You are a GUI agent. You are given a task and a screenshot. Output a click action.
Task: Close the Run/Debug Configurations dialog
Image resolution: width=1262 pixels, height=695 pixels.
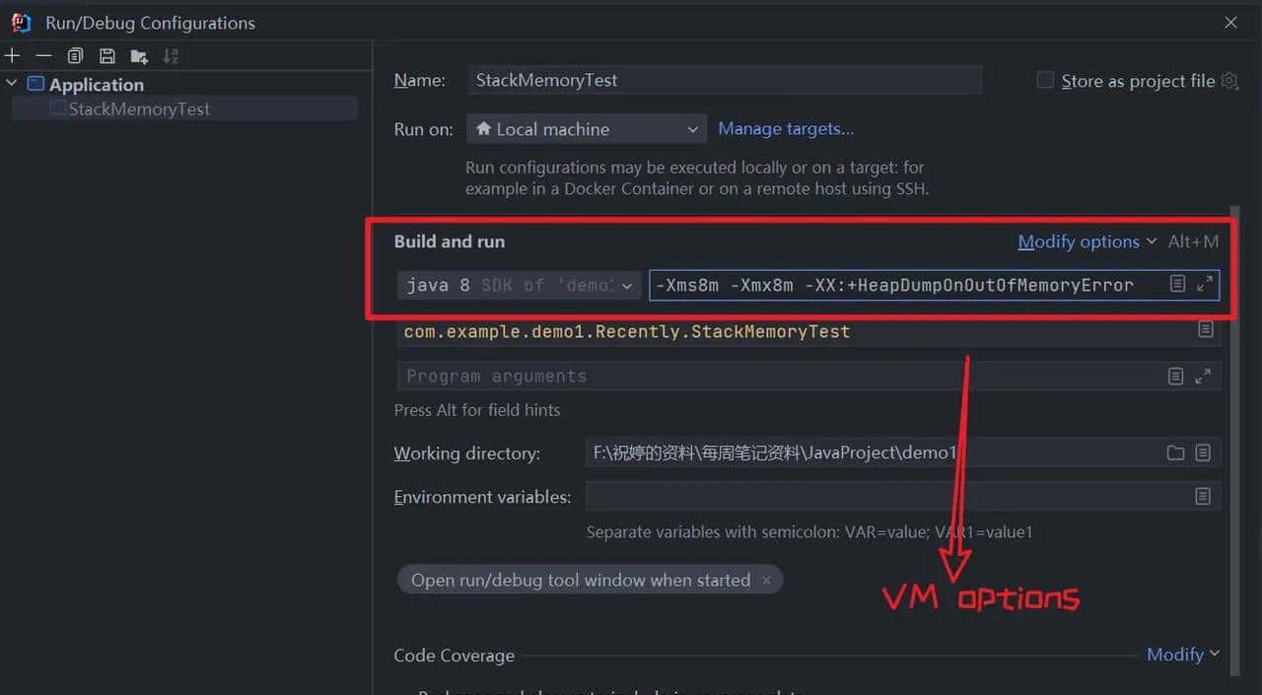(x=1230, y=22)
